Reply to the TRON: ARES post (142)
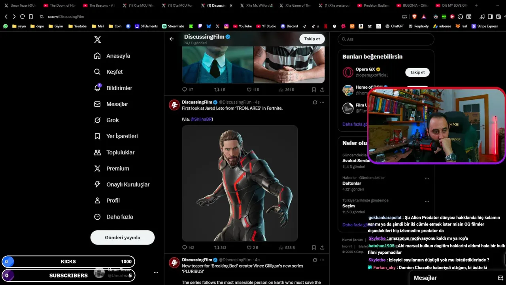This screenshot has height=285, width=506. 188,247
